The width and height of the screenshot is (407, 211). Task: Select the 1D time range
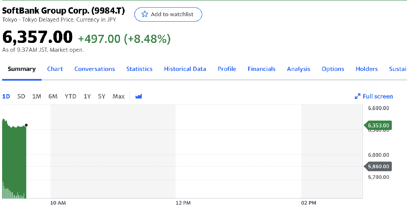pyautogui.click(x=6, y=96)
